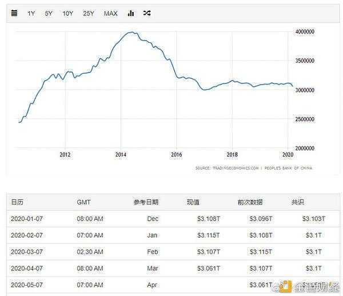Viewport: 343px width, 296px height.
Task: Click the $3.096T previous value
Action: coord(261,219)
